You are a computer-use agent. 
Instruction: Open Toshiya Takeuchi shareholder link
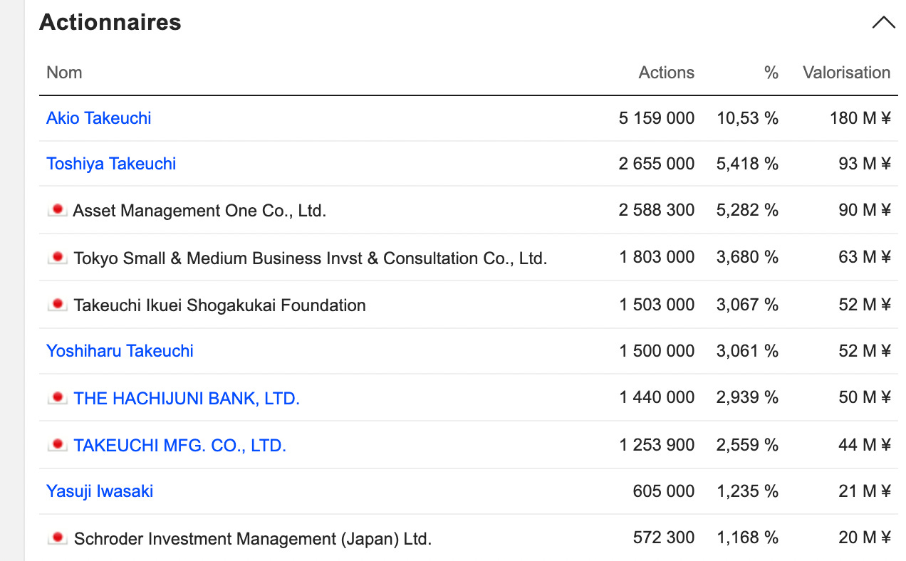111,164
